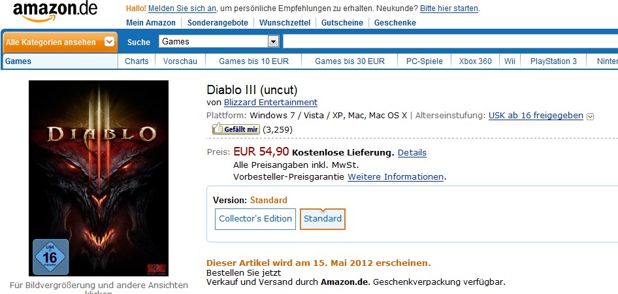Expand the USK age rating info arrow
This screenshot has width=618, height=294.
click(x=591, y=116)
